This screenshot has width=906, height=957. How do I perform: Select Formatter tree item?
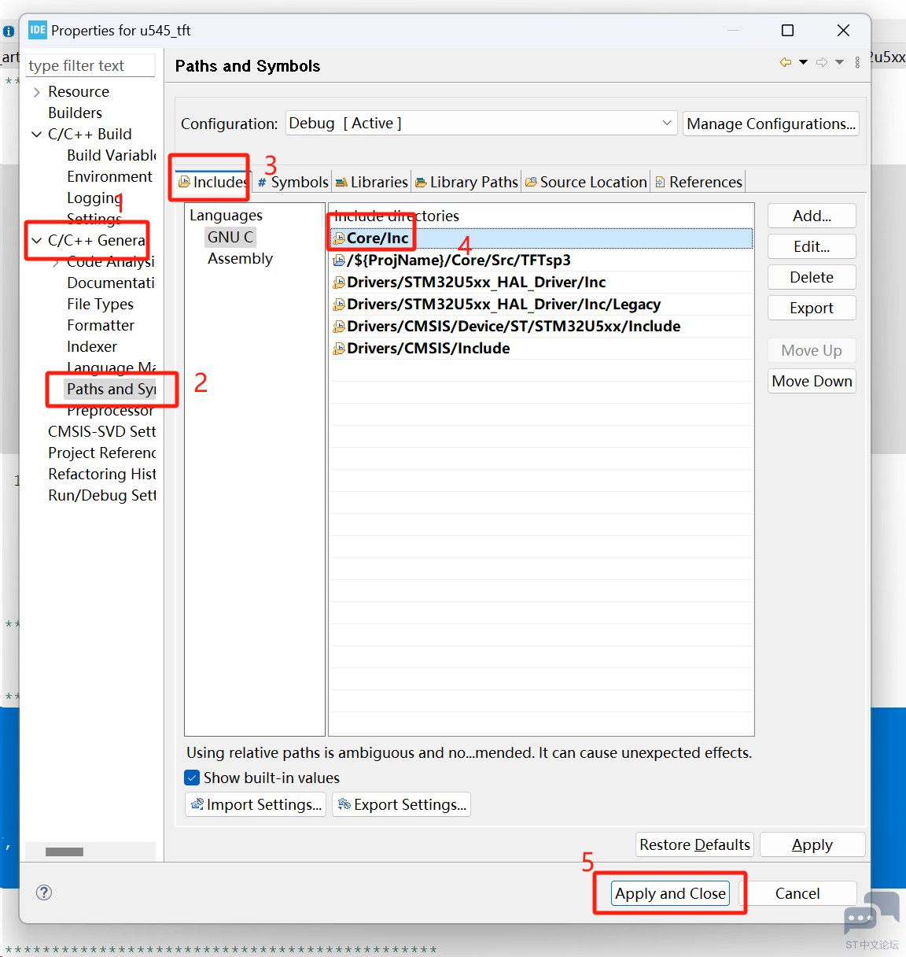point(101,325)
